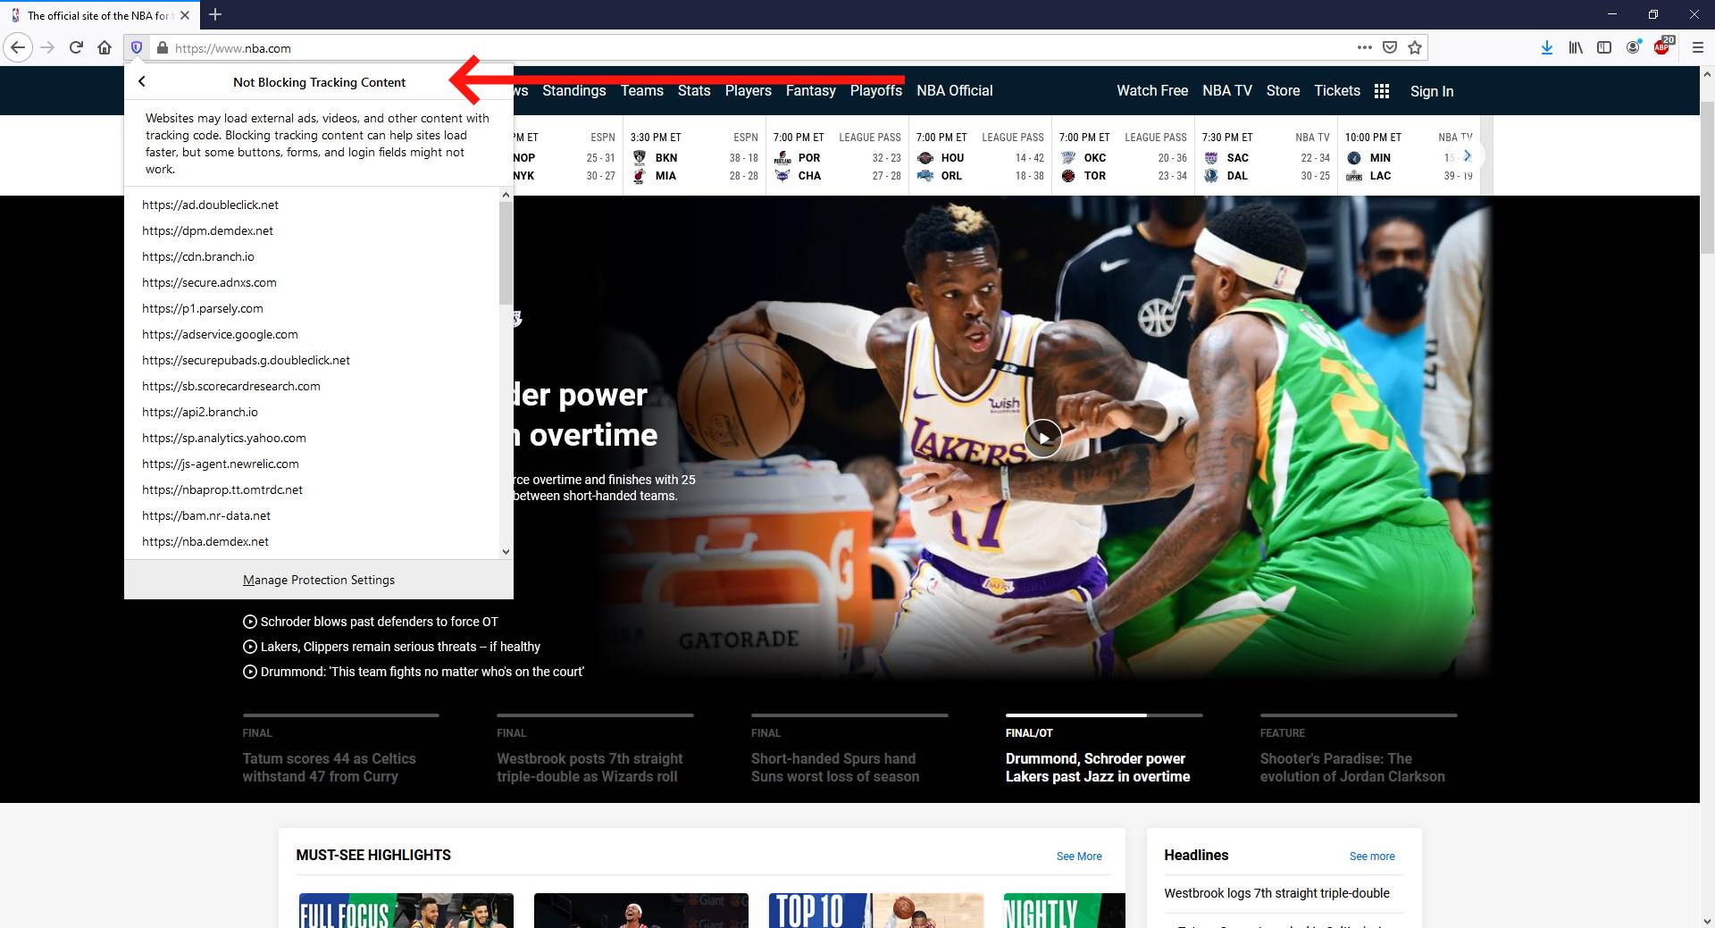This screenshot has height=928, width=1715.
Task: Click See More in Must-See Highlights
Action: click(x=1078, y=856)
